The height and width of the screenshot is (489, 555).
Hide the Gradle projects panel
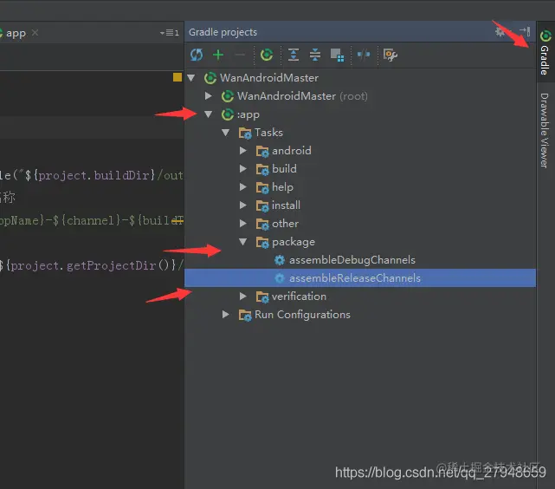pos(525,31)
